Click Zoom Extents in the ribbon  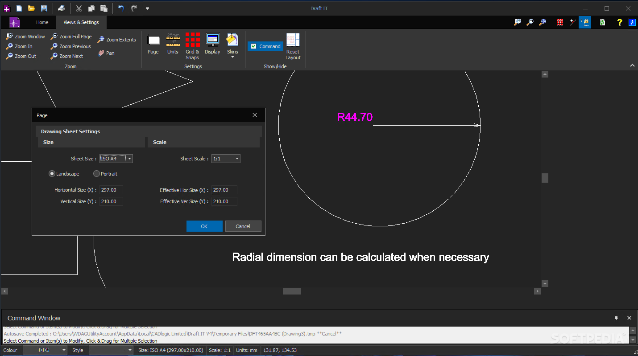pos(116,40)
